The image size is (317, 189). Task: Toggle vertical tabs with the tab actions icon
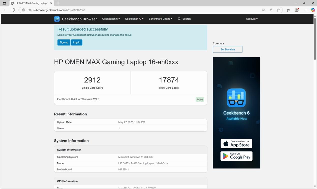point(4,3)
